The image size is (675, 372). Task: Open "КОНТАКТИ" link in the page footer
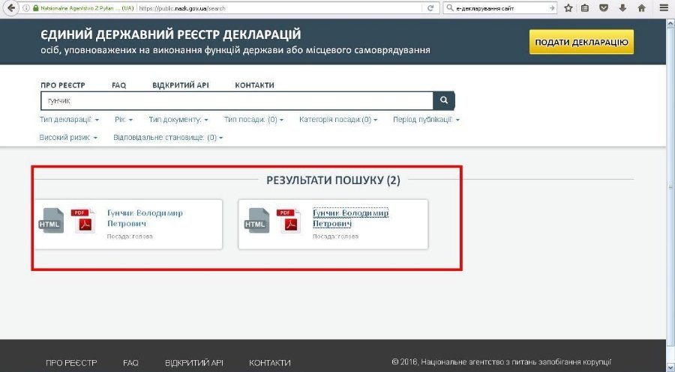[269, 362]
